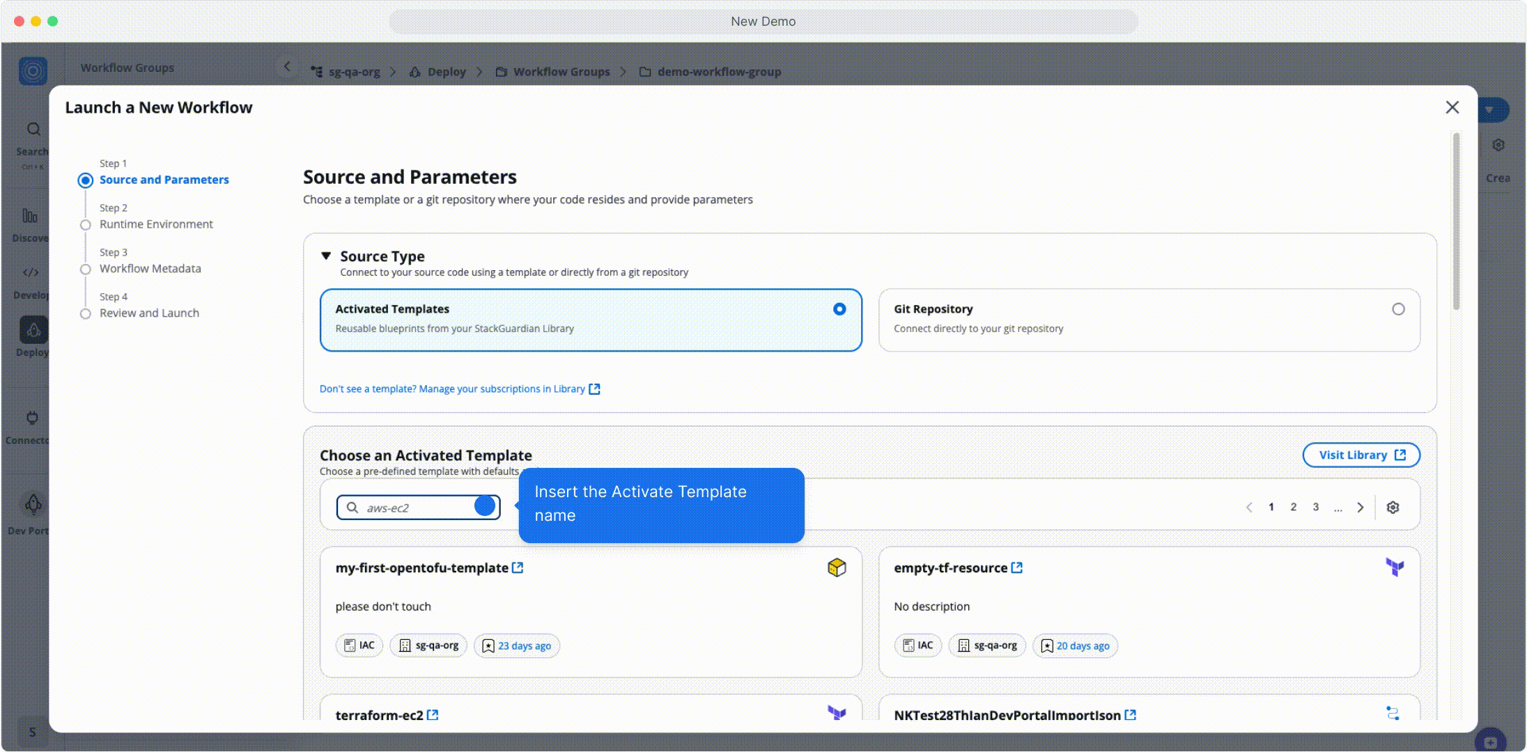Select Step 2 Runtime Environment step indicator

point(156,224)
